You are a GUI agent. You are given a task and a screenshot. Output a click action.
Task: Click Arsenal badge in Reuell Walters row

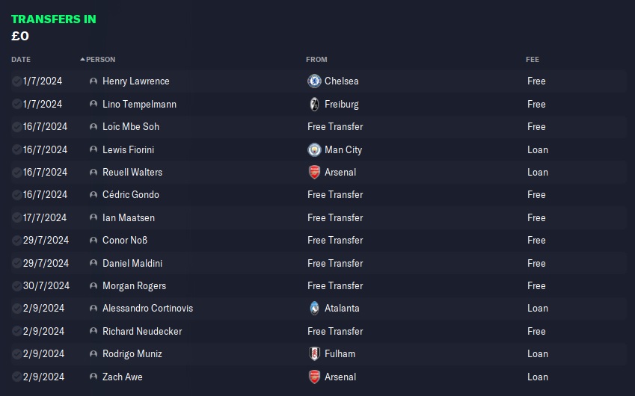[x=314, y=172]
